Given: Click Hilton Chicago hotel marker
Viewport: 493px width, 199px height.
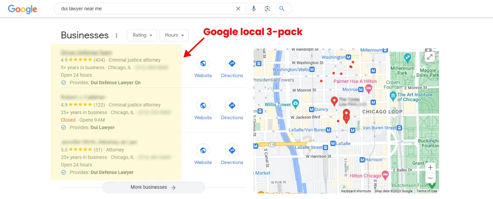Looking at the screenshot, I should pyautogui.click(x=385, y=174).
